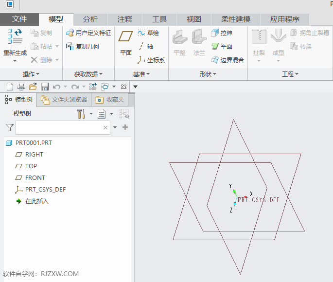
Task: Switch to the 分析 ribbon tab
Action: coord(90,19)
